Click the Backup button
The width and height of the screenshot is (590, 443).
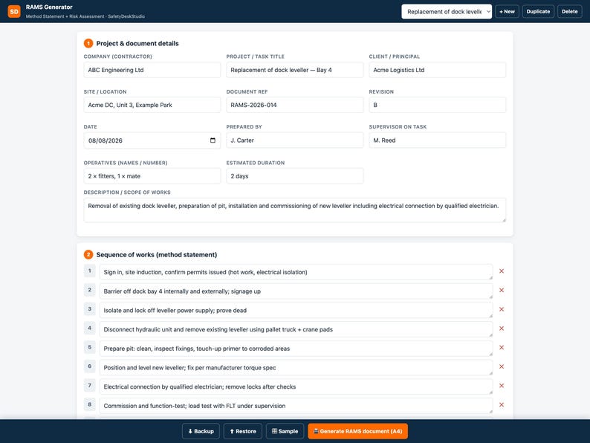coord(201,431)
